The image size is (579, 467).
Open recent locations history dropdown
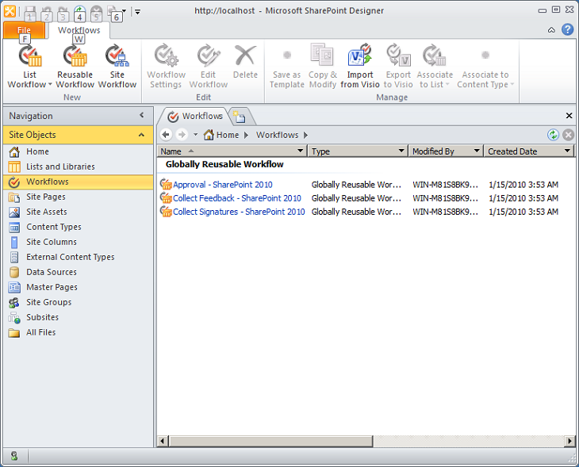tap(195, 135)
